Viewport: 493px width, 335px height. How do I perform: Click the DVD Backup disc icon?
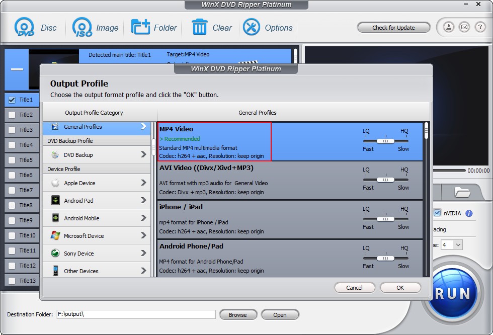click(55, 154)
